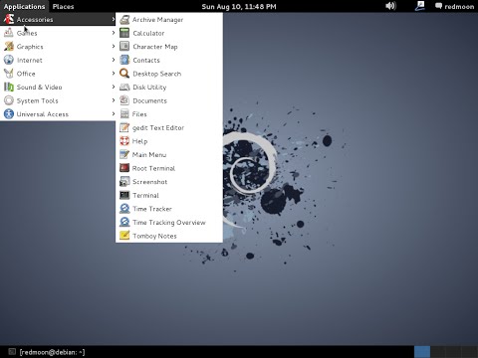Click the Graphics category icon

[9, 47]
